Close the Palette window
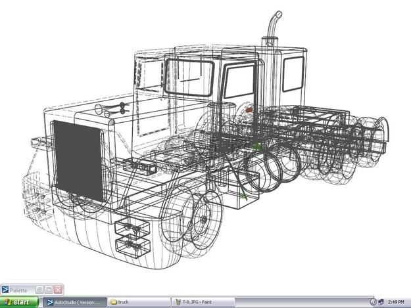The image size is (411, 308). (x=58, y=290)
